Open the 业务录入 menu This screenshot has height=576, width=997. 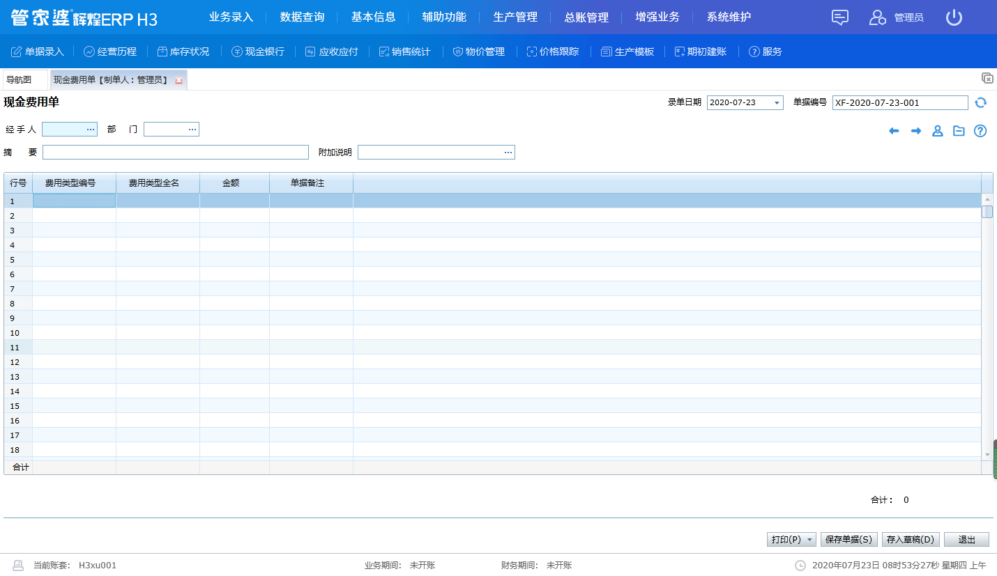231,17
